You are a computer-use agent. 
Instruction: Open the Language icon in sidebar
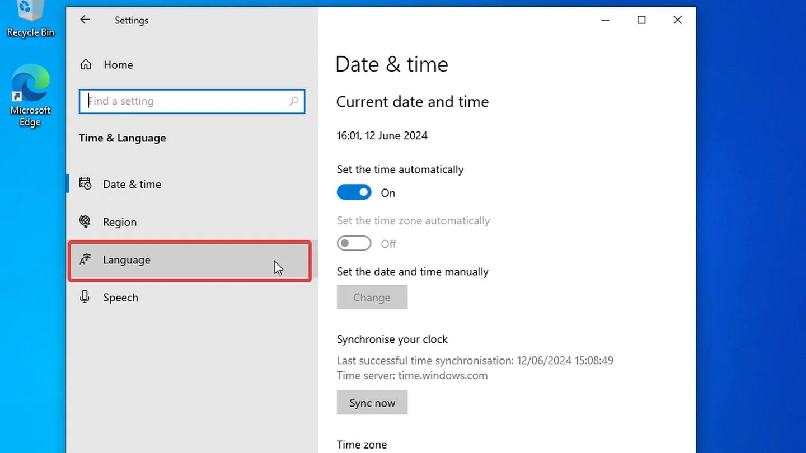tap(85, 259)
